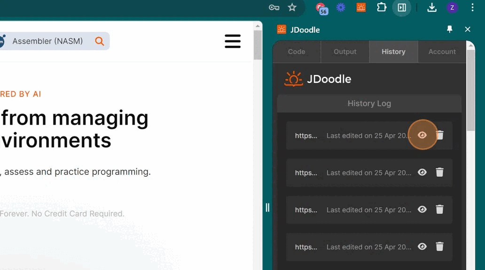Open the JDoodle extension icon in Chrome toolbar
This screenshot has height=270, width=485.
360,7
